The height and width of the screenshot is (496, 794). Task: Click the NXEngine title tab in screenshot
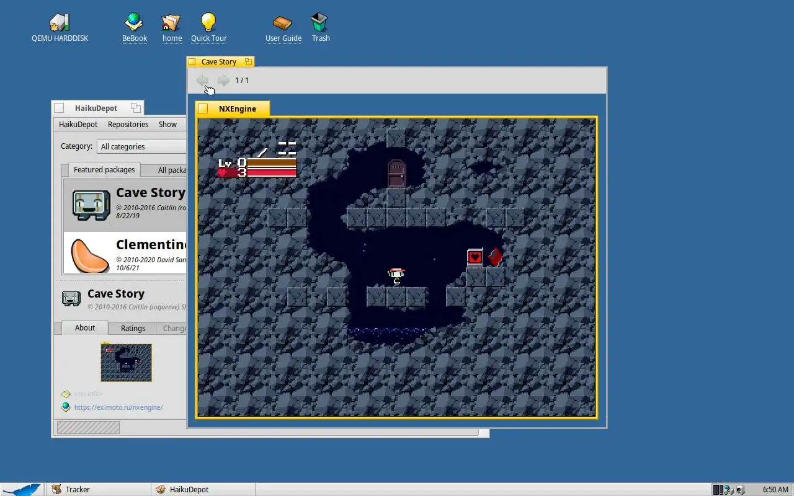pos(233,108)
